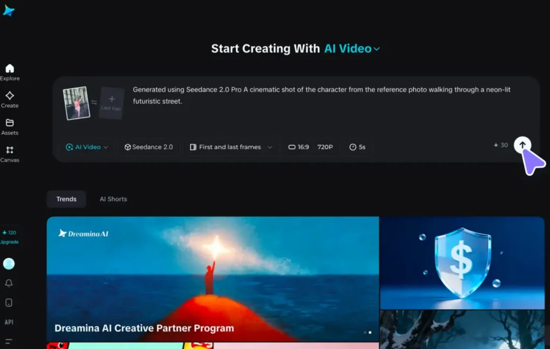This screenshot has height=349, width=550.
Task: Swap first and last frame images
Action: [x=94, y=102]
